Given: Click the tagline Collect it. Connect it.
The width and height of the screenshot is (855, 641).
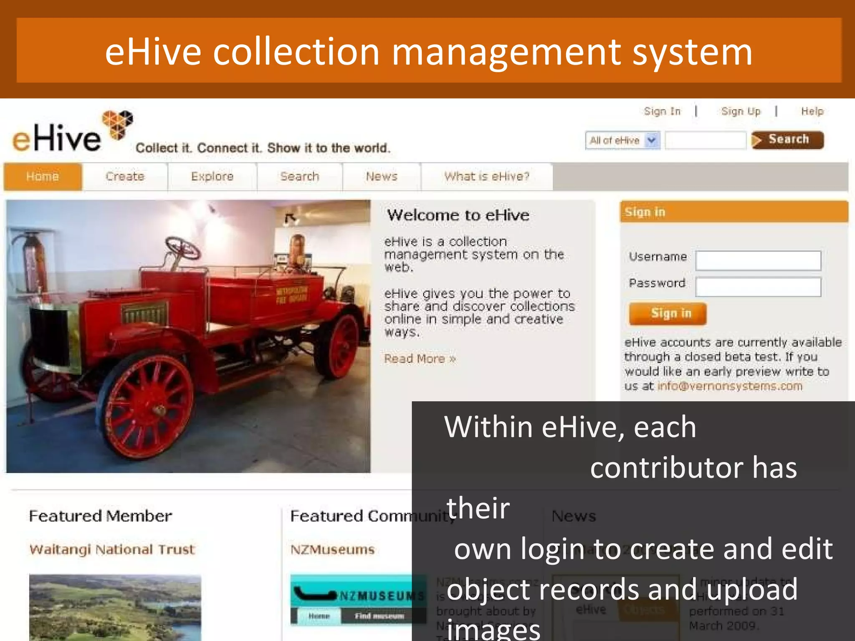Looking at the screenshot, I should [x=263, y=148].
